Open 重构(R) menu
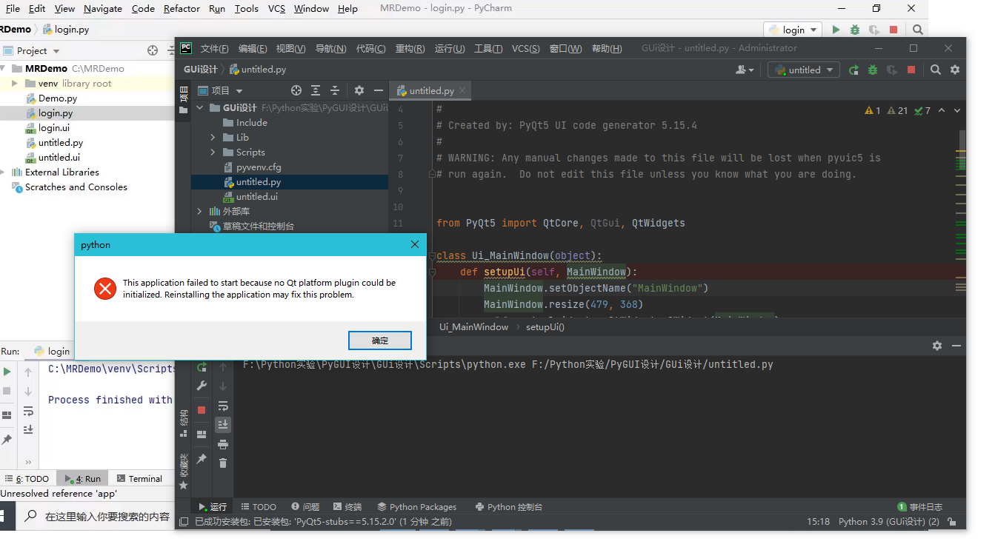Image resolution: width=995 pixels, height=547 pixels. (410, 48)
